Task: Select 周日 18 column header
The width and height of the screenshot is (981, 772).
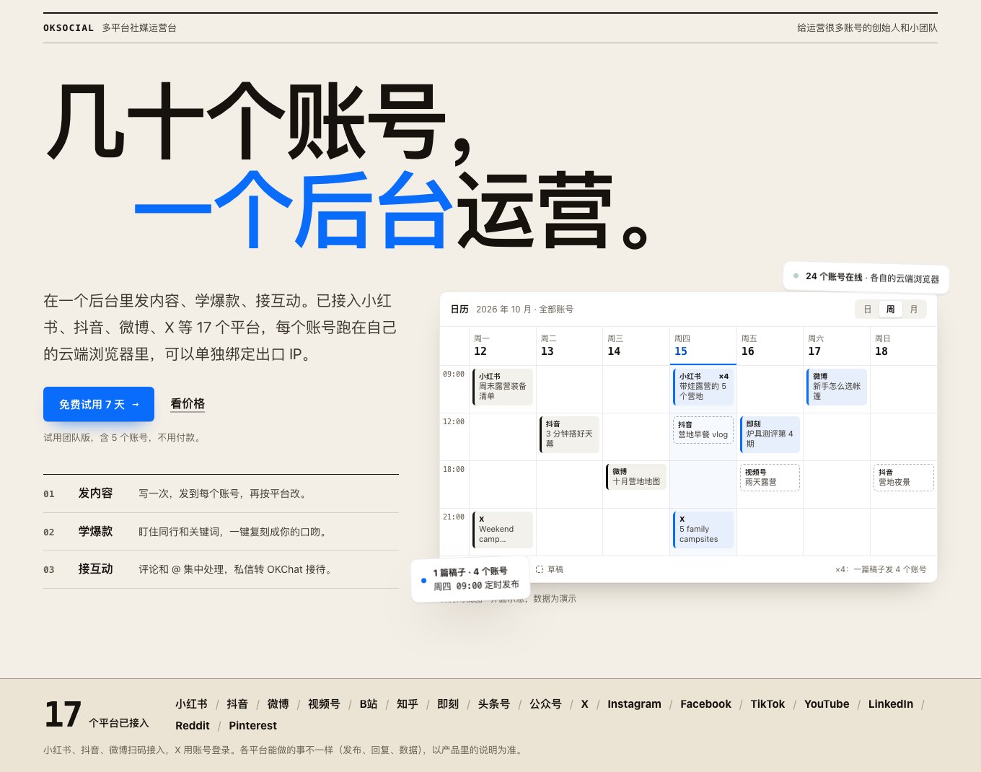Action: (x=904, y=346)
